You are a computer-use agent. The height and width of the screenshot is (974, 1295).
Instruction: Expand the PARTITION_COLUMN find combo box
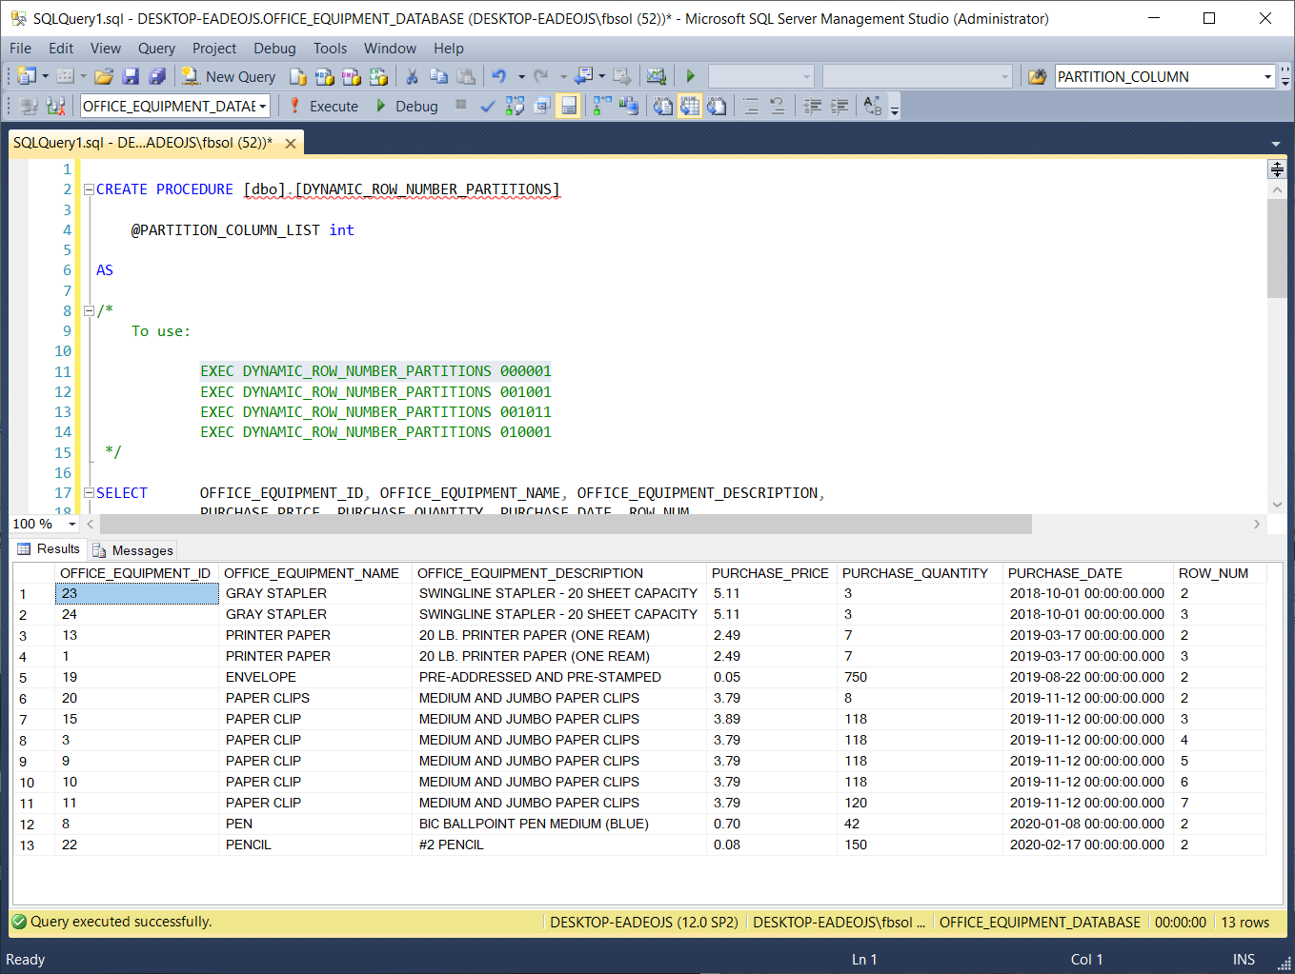[x=1267, y=77]
